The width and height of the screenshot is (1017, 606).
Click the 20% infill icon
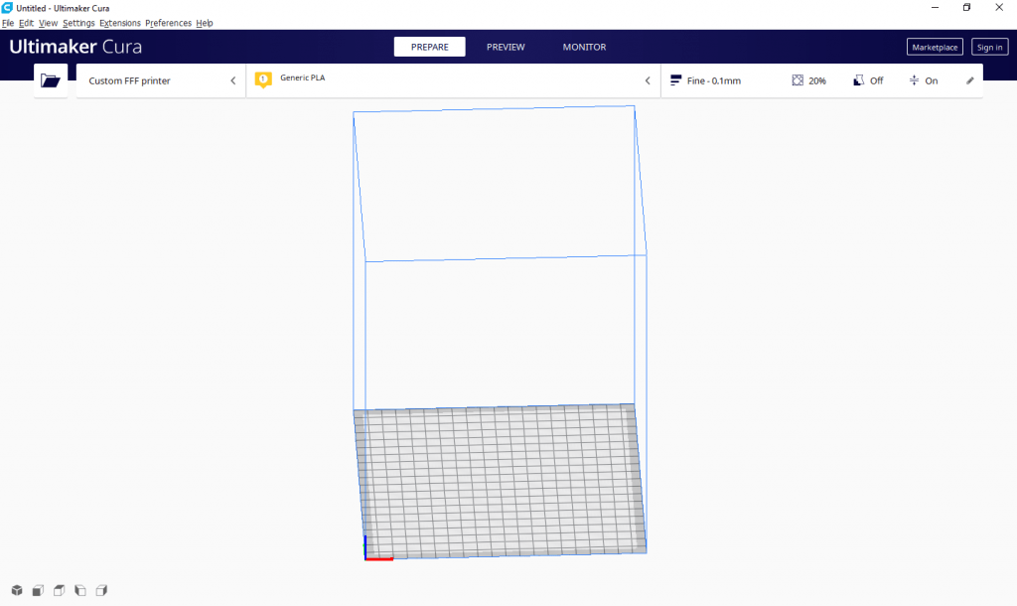coord(798,80)
